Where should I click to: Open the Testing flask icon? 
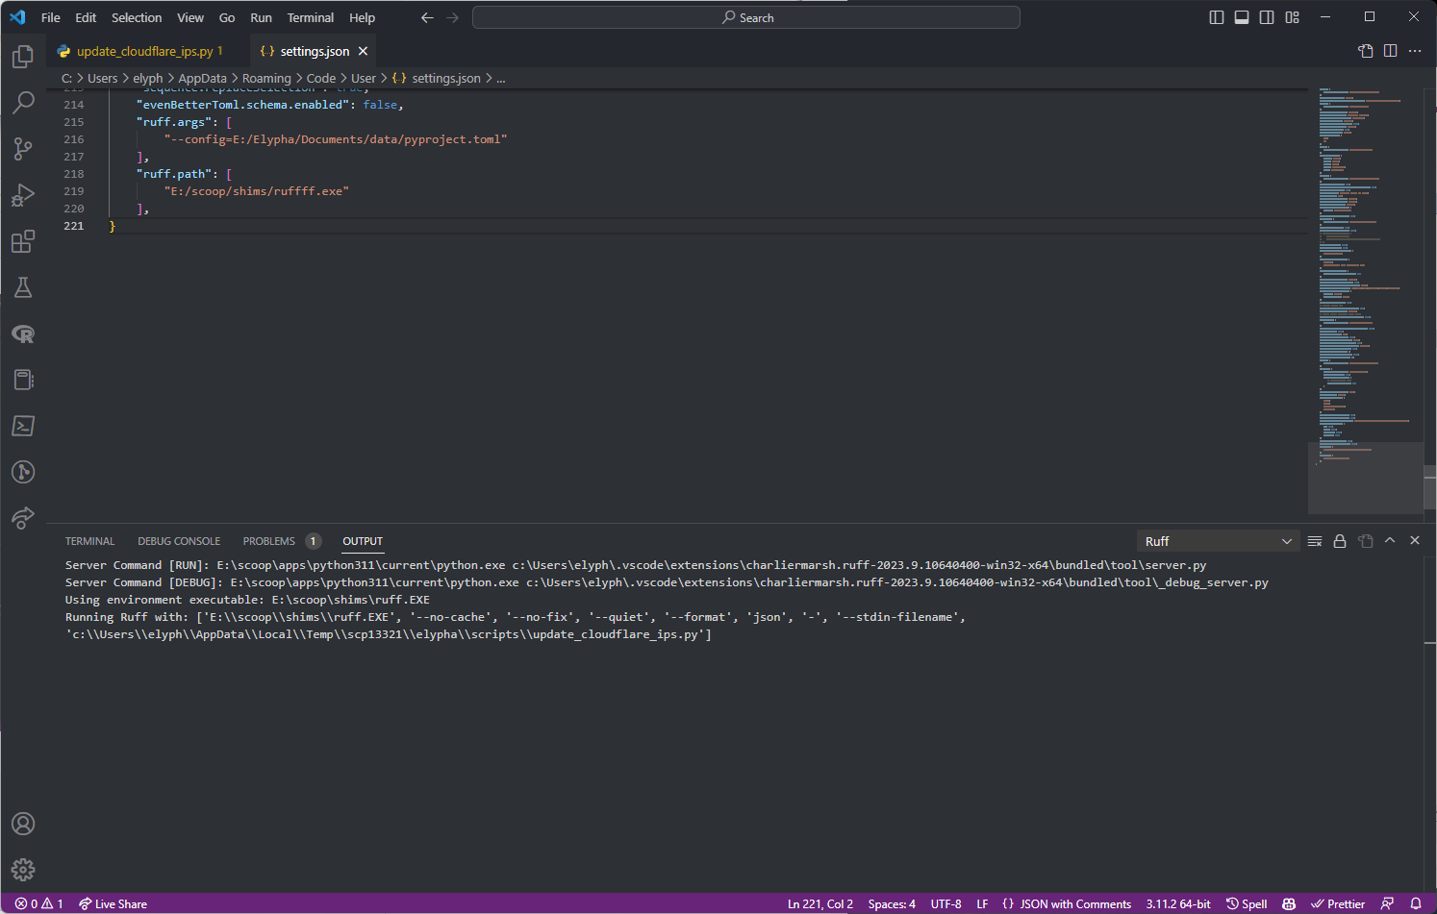click(x=23, y=287)
